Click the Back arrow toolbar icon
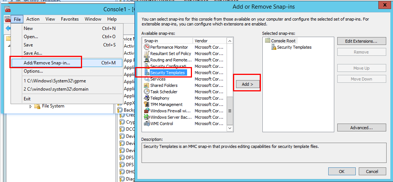 8,28
